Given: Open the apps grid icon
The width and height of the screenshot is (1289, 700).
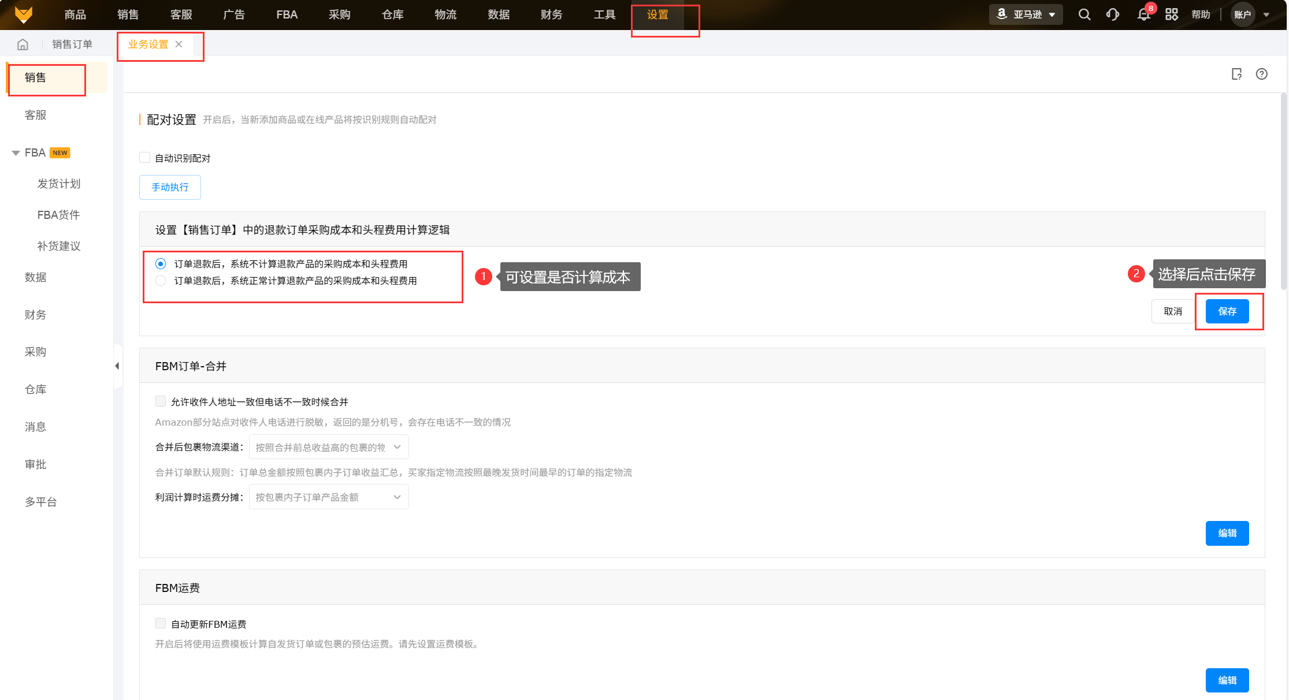Looking at the screenshot, I should 1171,14.
